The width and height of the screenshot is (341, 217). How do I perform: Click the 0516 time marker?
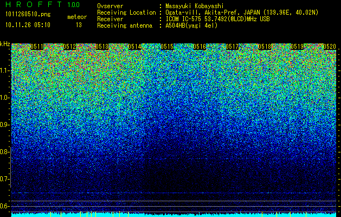[200, 47]
